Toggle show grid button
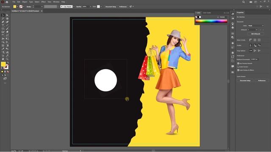 pos(255,40)
